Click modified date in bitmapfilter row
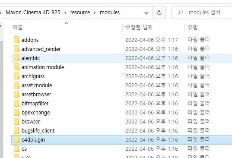232x158 pixels. (152, 104)
